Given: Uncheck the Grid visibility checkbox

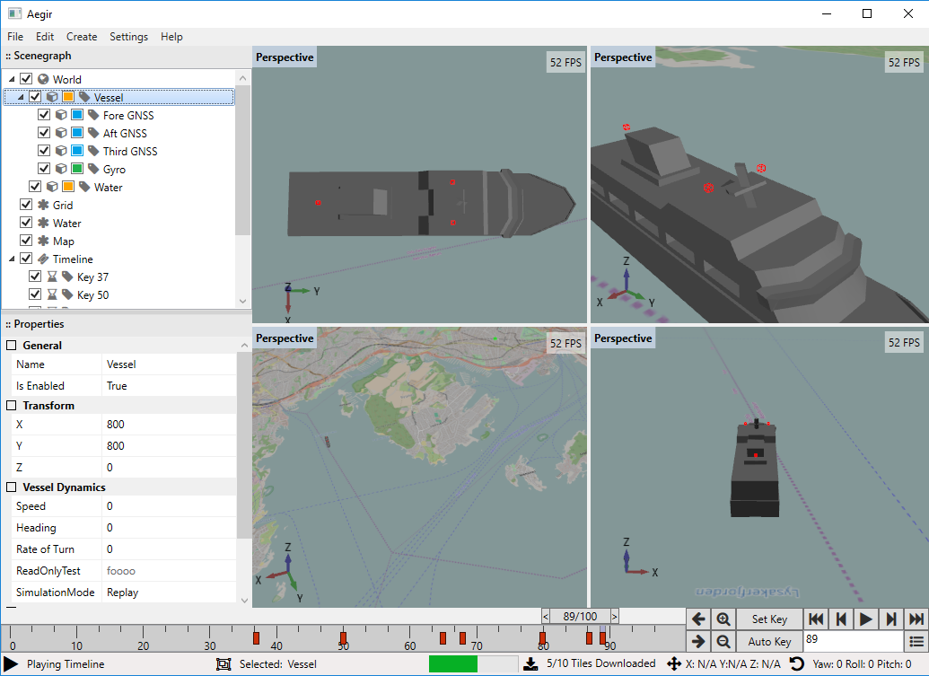Looking at the screenshot, I should (x=26, y=206).
